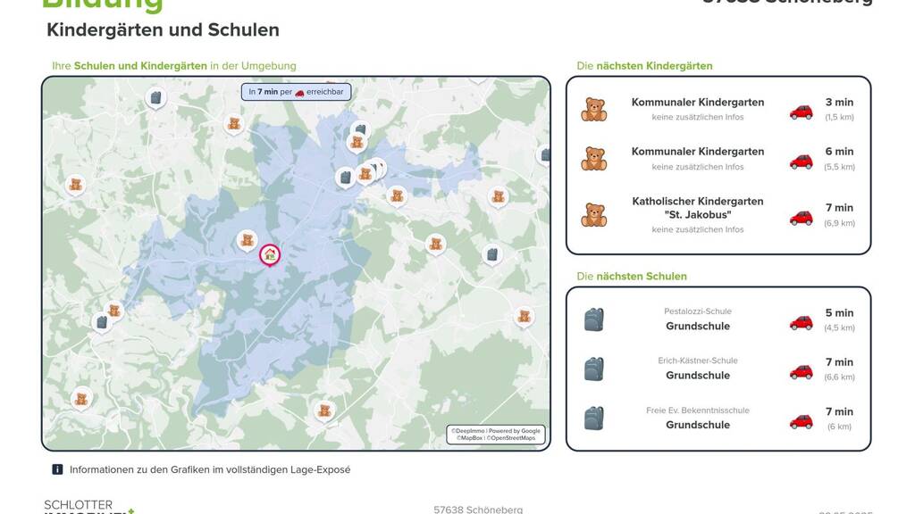The image size is (915, 514).
Task: Click 'Informationen zu den Grafiken' note text
Action: click(209, 469)
